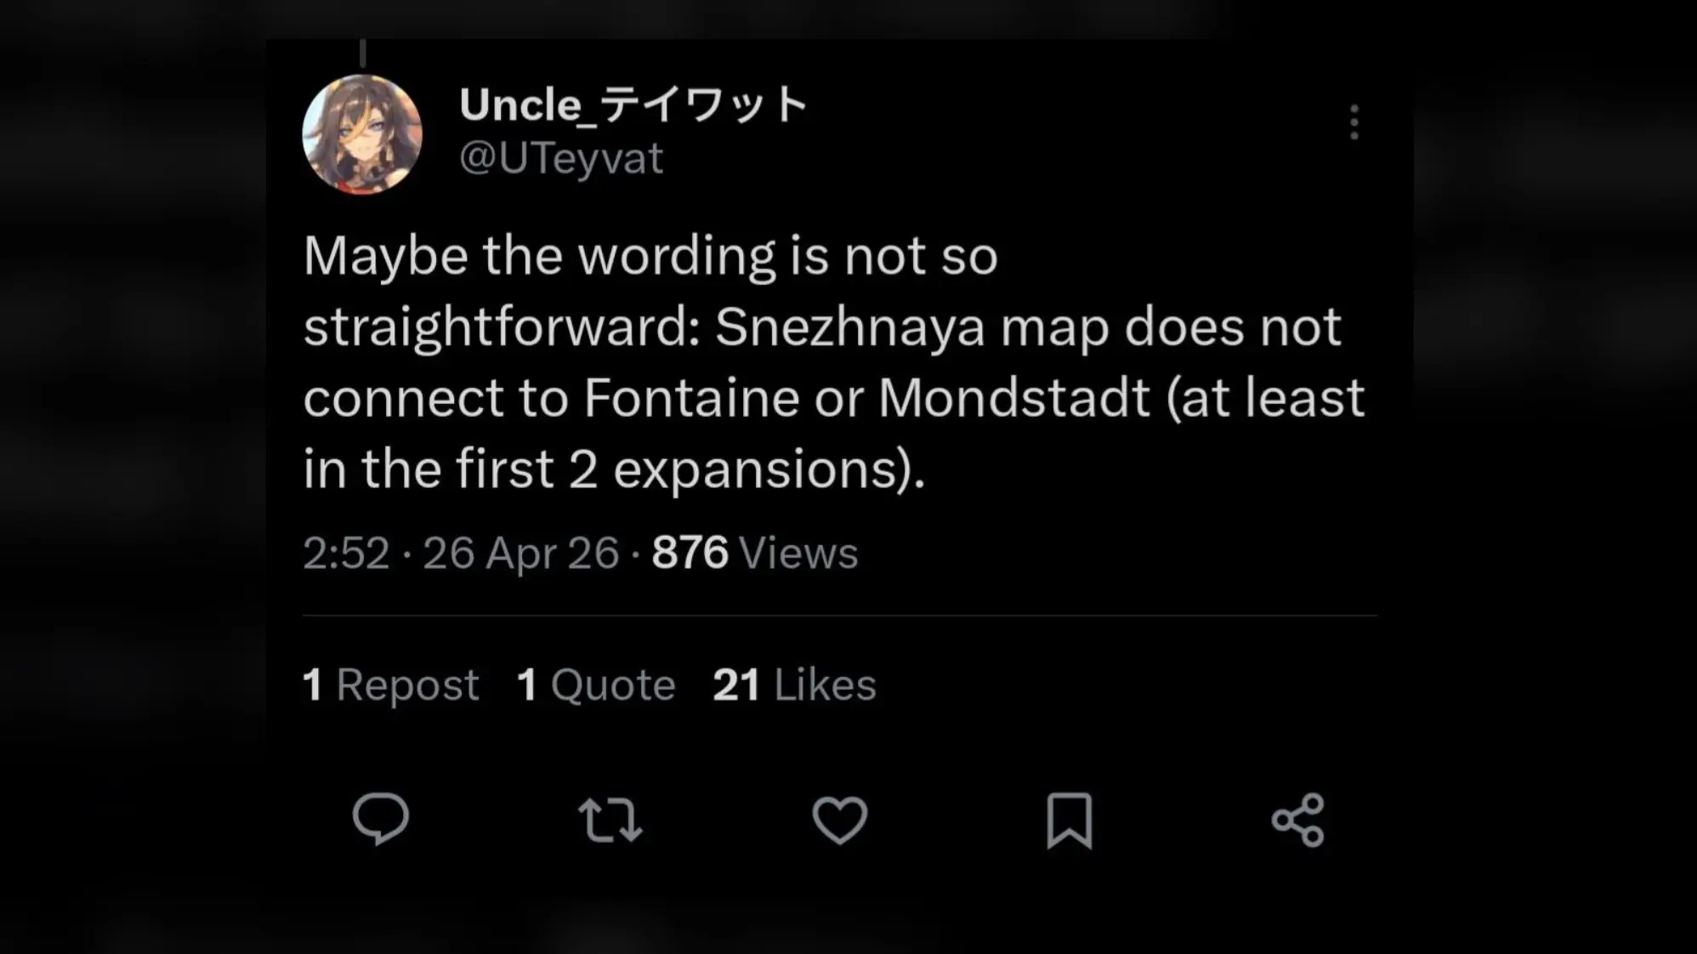Open the three-dot more options menu
This screenshot has width=1697, height=954.
tap(1354, 122)
